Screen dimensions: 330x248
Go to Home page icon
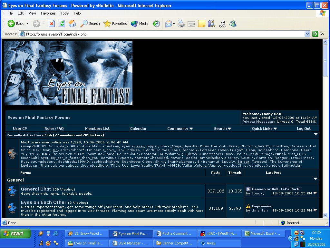click(72, 24)
